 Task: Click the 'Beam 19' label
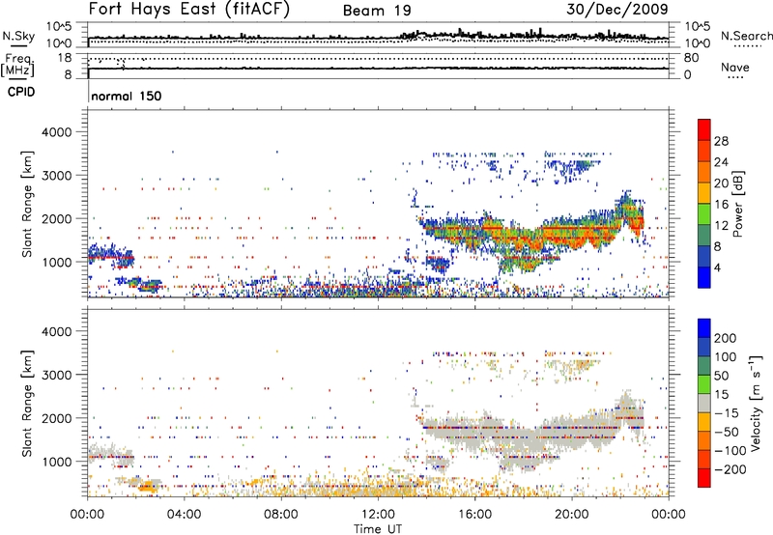pyautogui.click(x=377, y=11)
